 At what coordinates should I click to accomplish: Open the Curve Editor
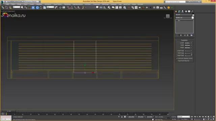[x=117, y=7]
